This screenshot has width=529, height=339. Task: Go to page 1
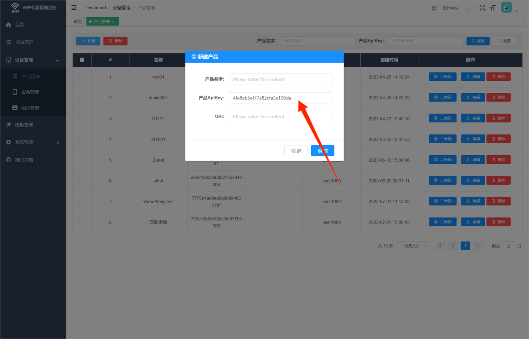coord(453,246)
